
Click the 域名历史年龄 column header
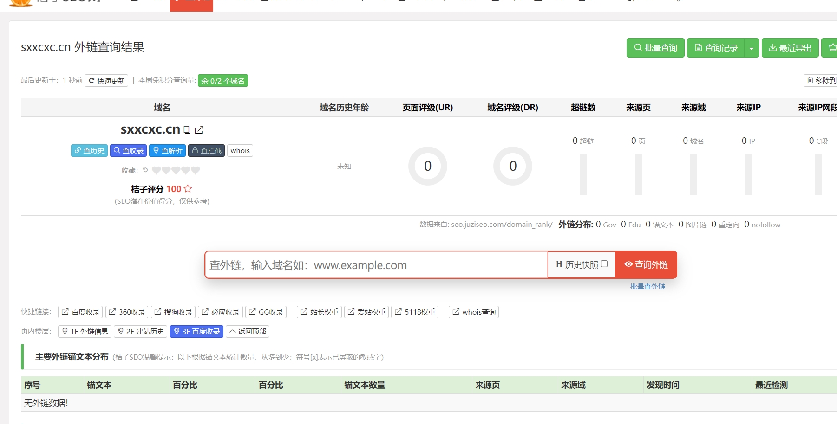(344, 108)
